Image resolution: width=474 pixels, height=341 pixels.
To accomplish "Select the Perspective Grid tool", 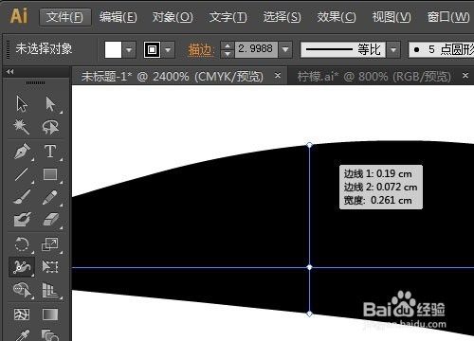I will point(50,291).
